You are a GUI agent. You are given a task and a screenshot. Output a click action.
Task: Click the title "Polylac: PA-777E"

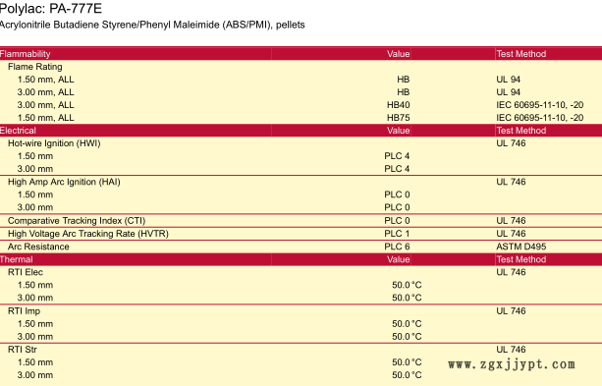pos(51,8)
